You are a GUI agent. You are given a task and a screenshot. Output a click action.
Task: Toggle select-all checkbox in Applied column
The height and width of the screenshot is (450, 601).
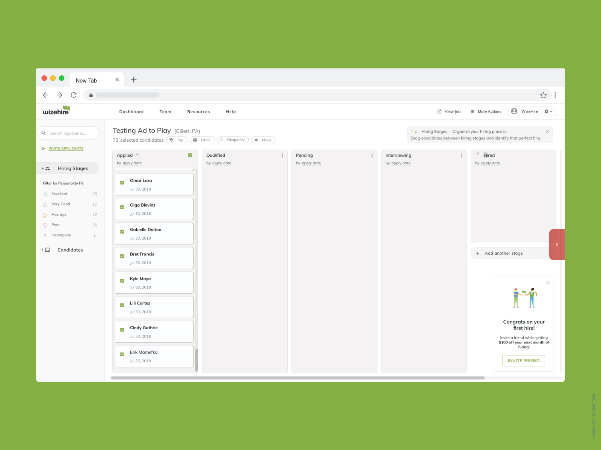click(190, 155)
